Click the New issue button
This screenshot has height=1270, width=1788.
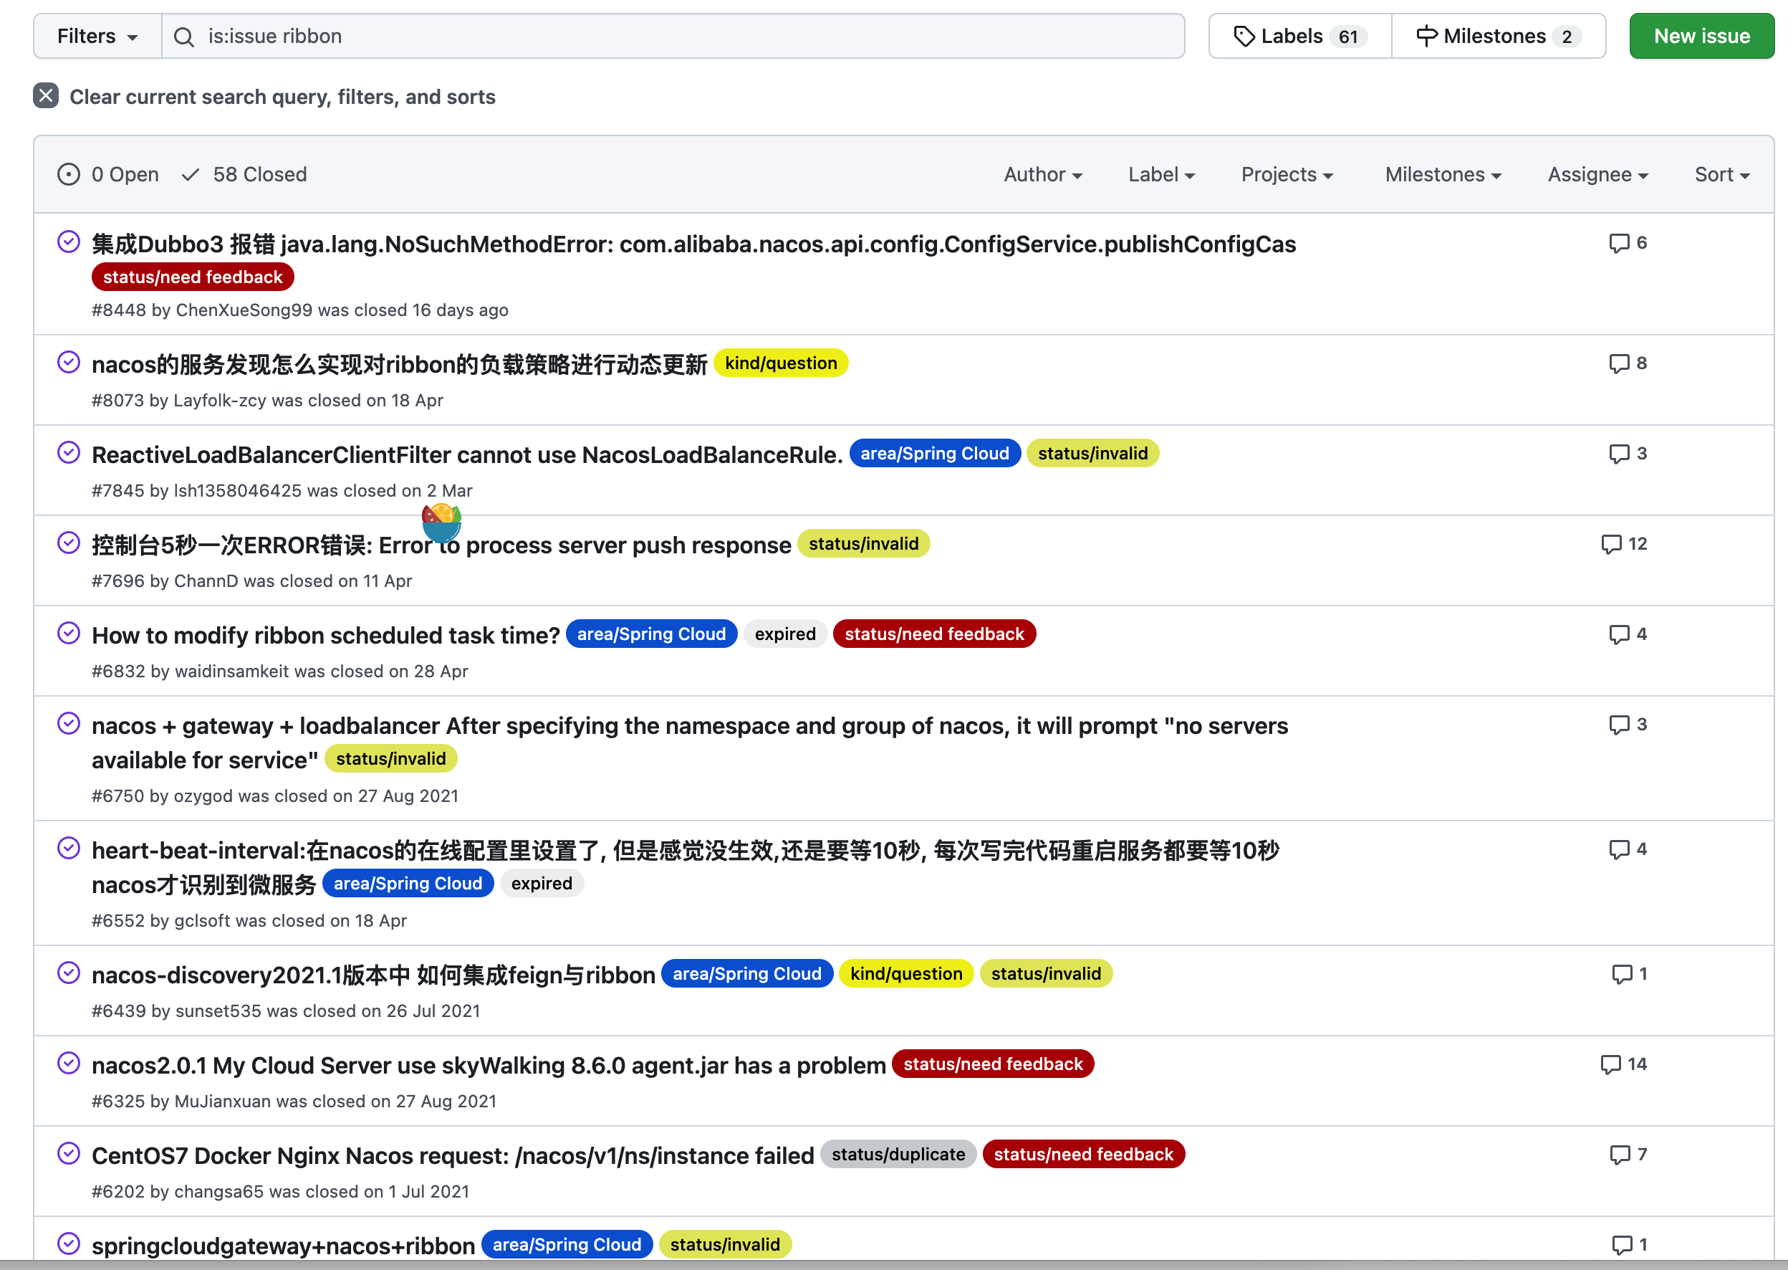[x=1701, y=37]
